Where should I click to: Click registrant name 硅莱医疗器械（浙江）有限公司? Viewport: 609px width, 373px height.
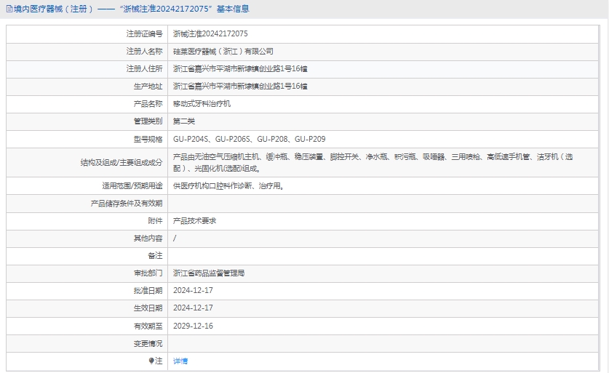223,52
